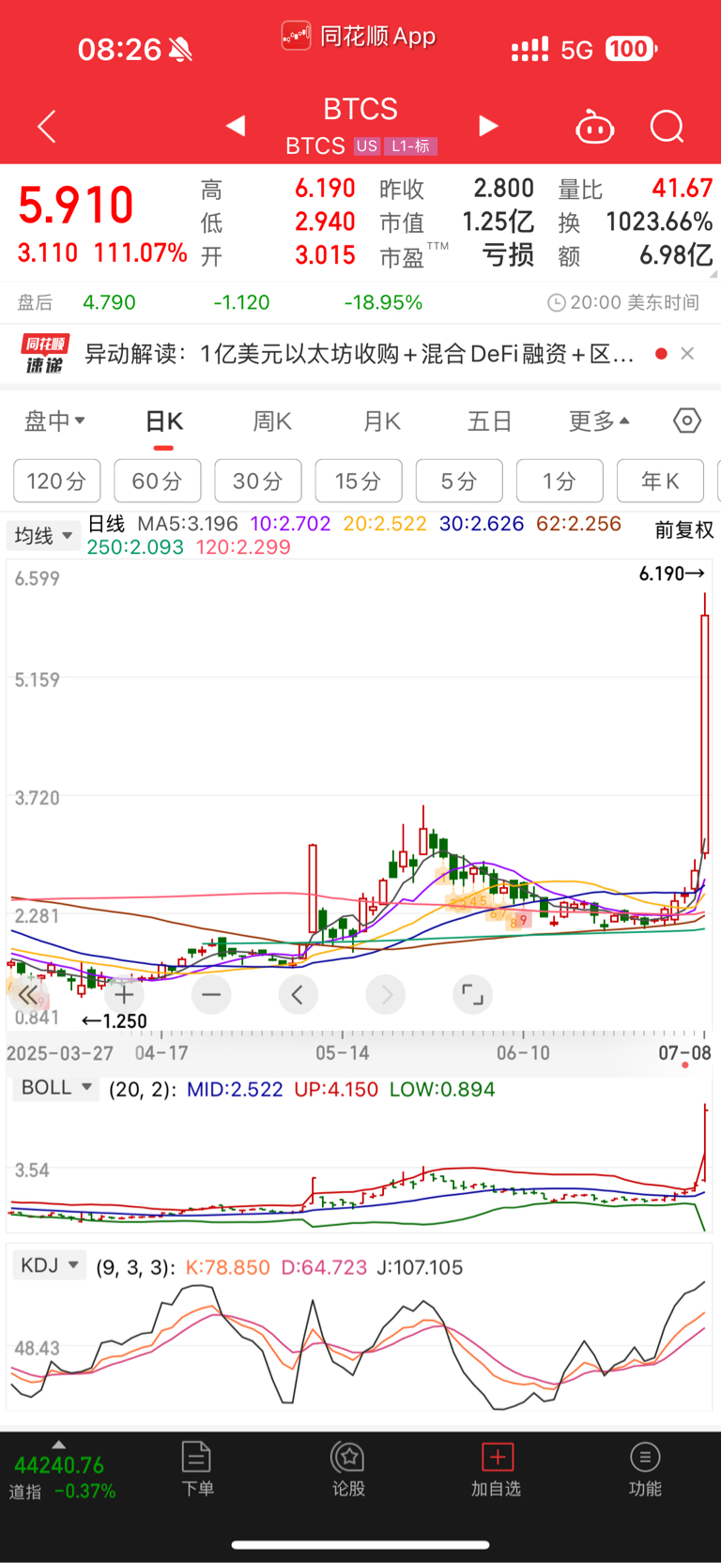Screen dimensions: 721x1563
Task: Tap the 同花顺 App return label
Action: [x=359, y=37]
